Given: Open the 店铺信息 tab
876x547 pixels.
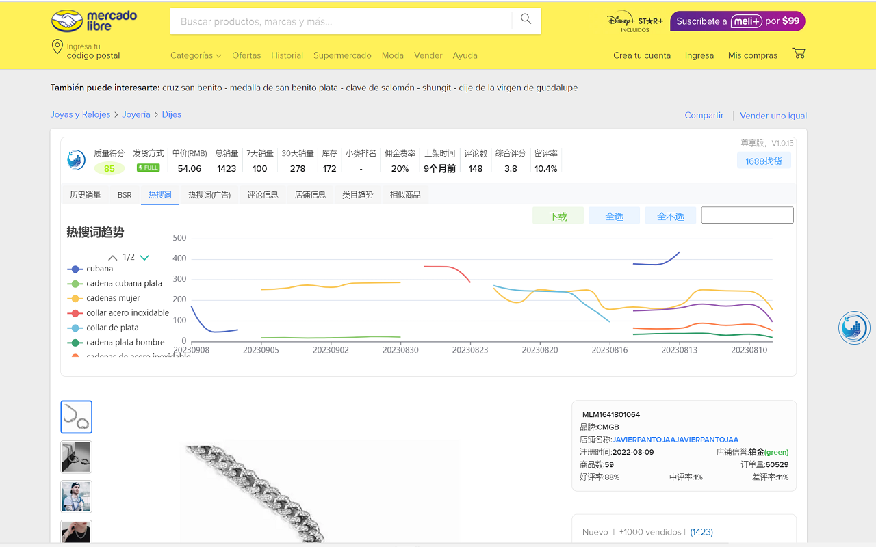Looking at the screenshot, I should [x=310, y=195].
